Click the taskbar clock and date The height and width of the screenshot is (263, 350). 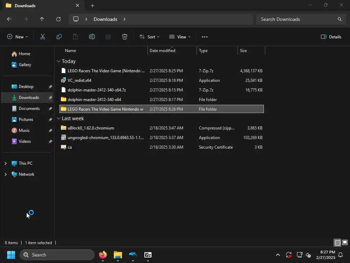[326, 255]
